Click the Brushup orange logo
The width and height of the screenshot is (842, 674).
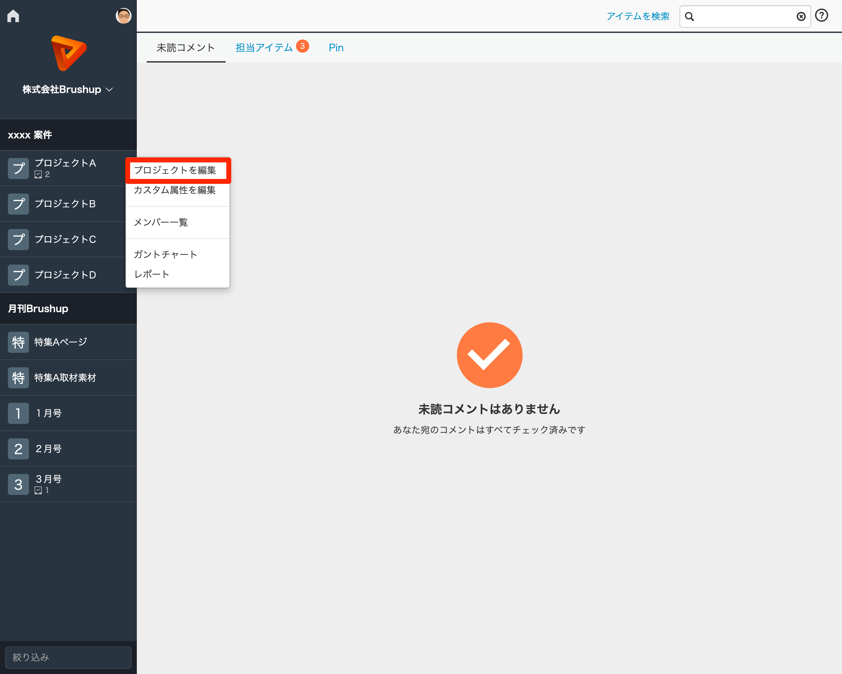tap(69, 53)
